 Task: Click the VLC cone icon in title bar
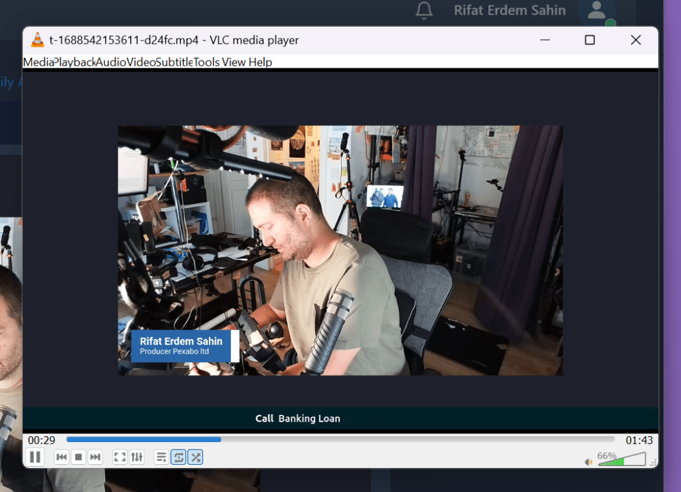click(x=37, y=39)
